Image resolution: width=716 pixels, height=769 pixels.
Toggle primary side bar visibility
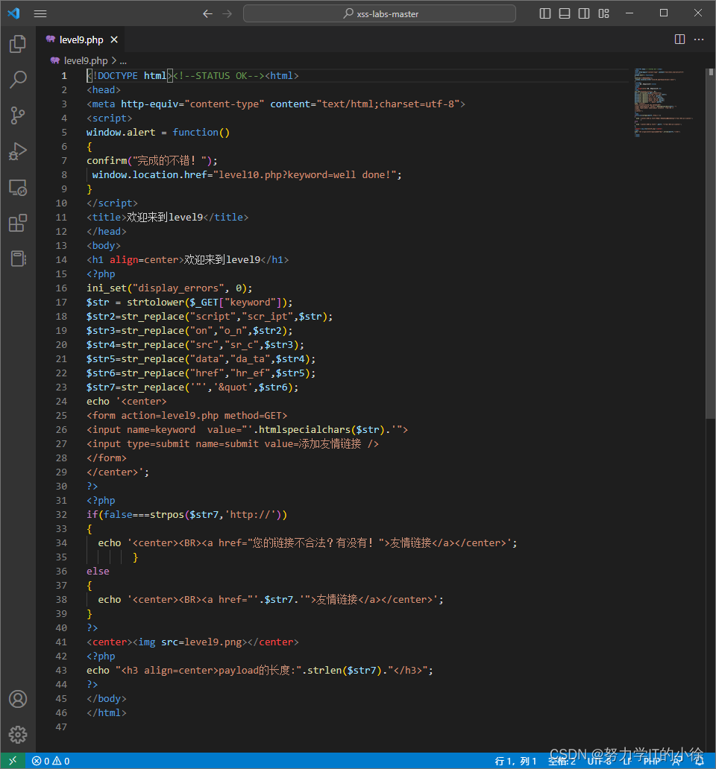click(544, 13)
